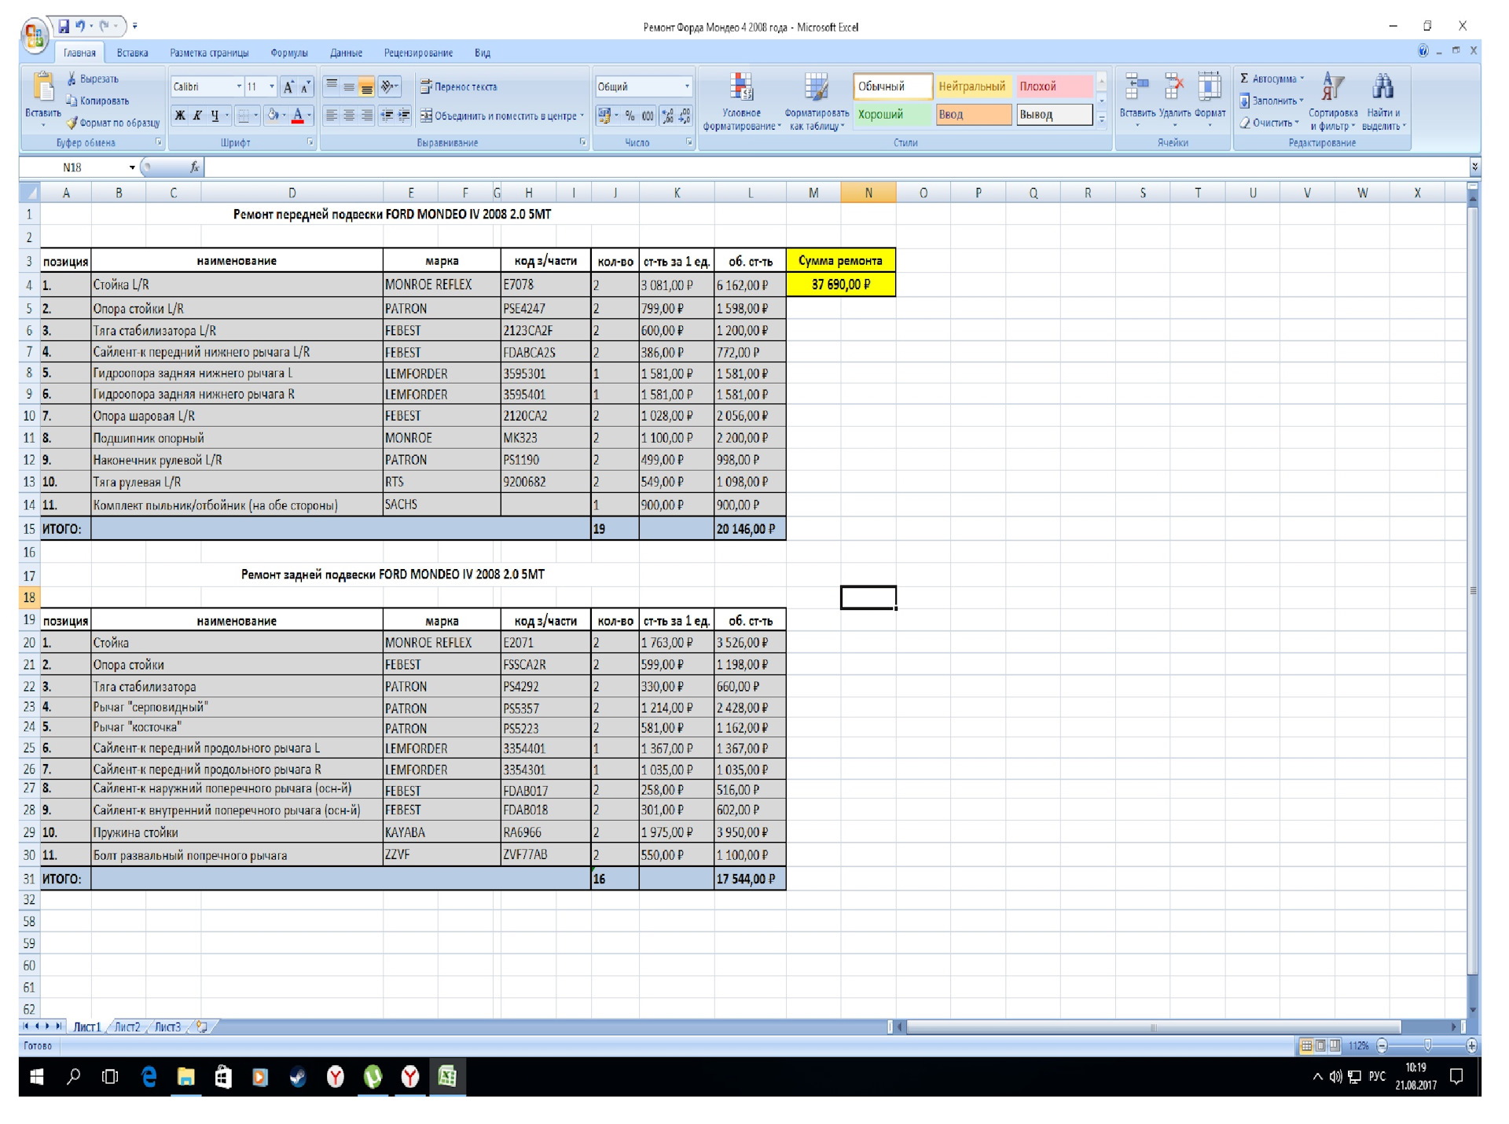Viewport: 1509px width, 1124px height.
Task: Increase decimal places
Action: 668,116
